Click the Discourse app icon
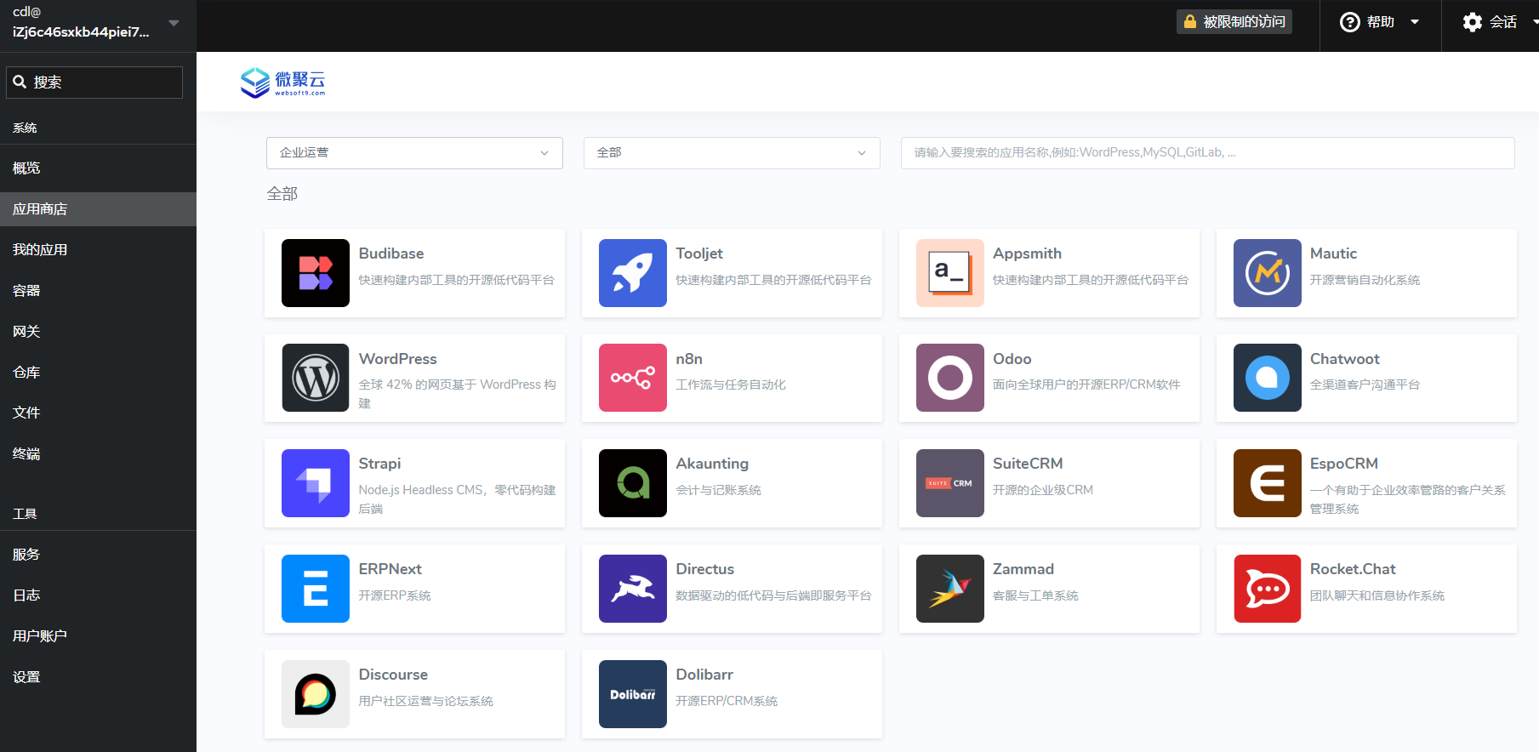The height and width of the screenshot is (752, 1539). pos(316,694)
